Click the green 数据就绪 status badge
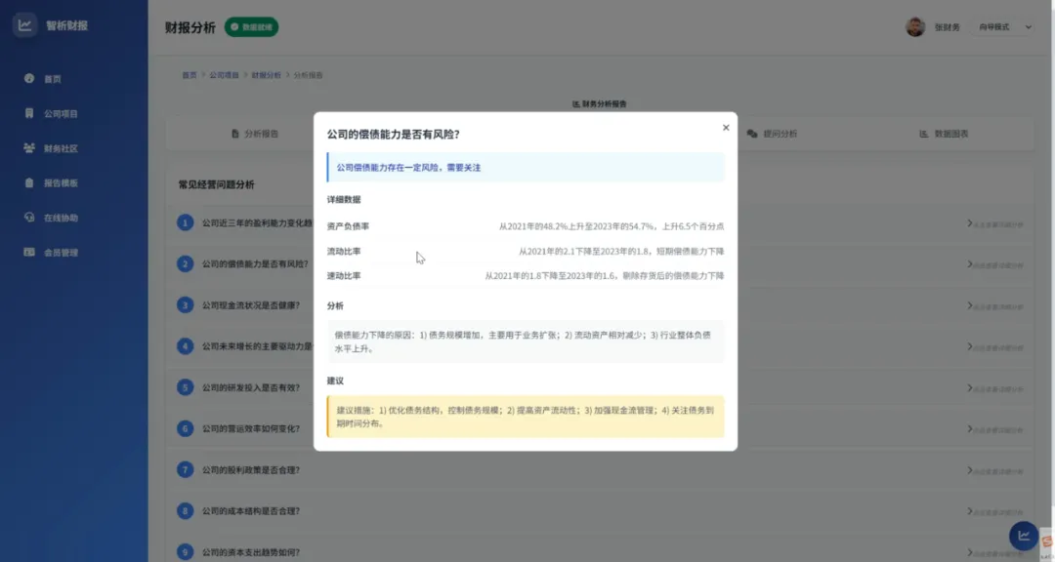Viewport: 1055px width, 562px height. click(251, 27)
